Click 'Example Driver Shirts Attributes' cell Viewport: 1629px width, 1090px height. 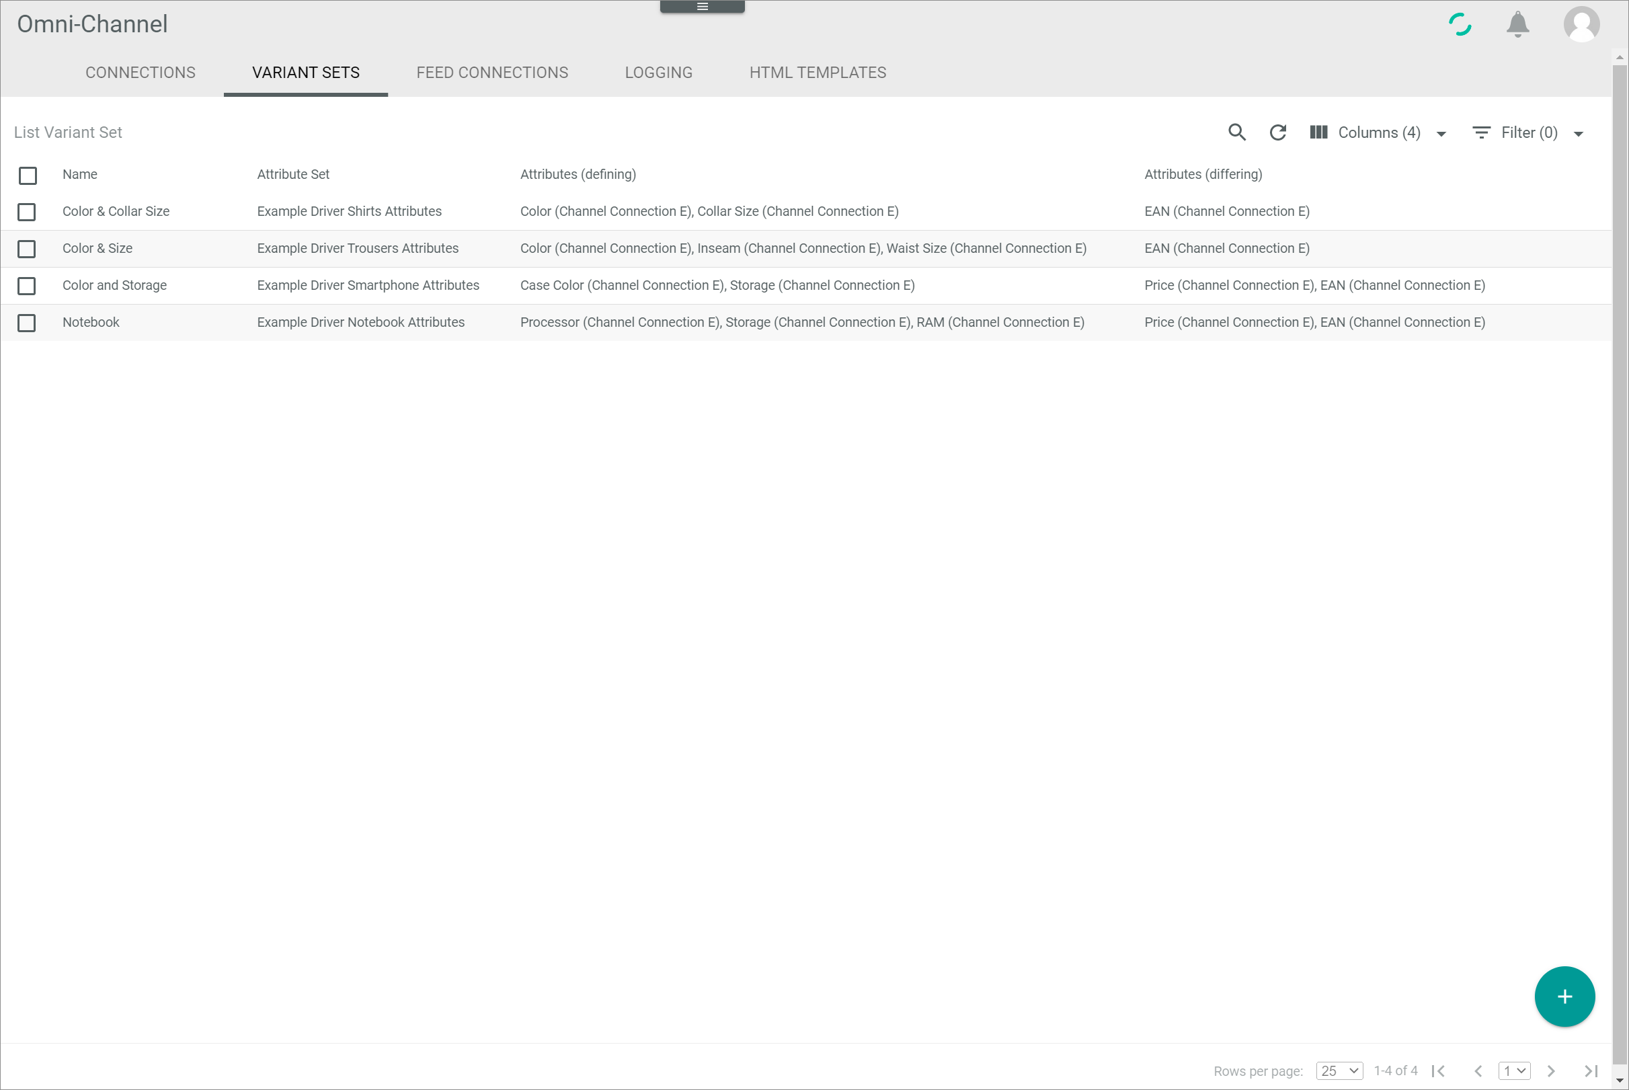tap(349, 211)
